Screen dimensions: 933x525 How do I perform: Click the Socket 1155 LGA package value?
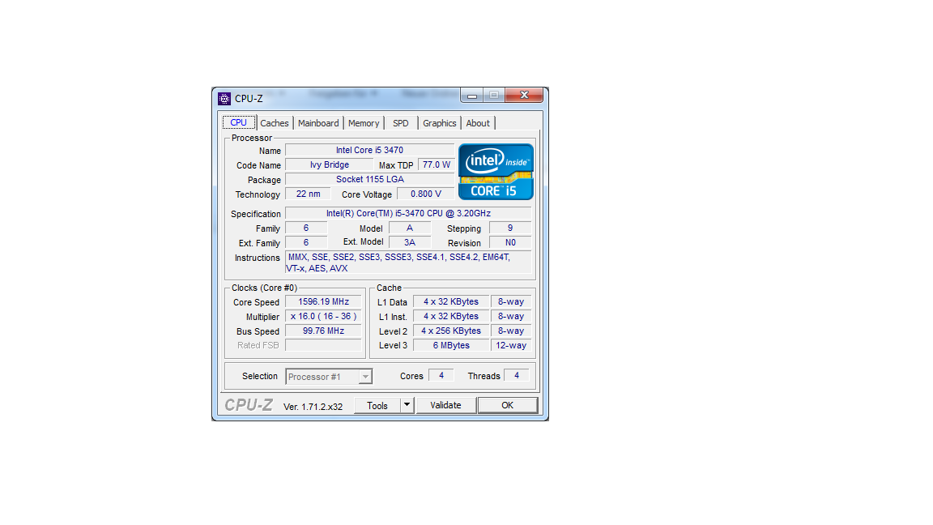[369, 179]
